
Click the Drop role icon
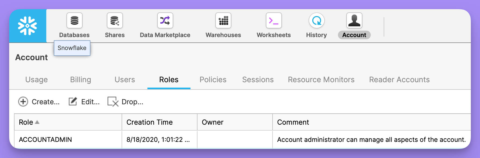click(x=113, y=102)
